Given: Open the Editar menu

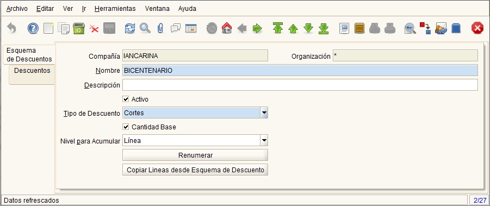Looking at the screenshot, I should (45, 9).
